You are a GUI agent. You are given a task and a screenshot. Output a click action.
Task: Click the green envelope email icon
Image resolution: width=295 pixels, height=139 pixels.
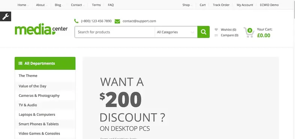[x=117, y=21]
